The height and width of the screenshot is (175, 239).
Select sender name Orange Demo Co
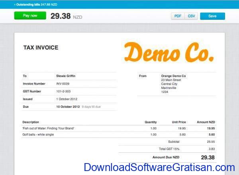(x=173, y=76)
